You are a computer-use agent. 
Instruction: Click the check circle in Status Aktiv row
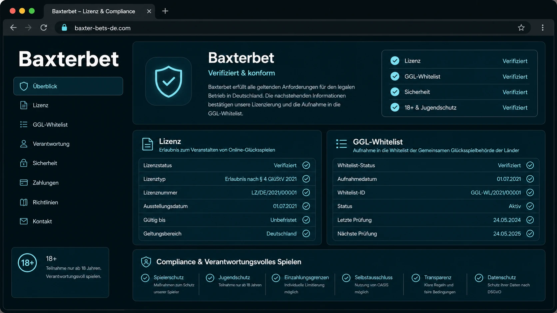pyautogui.click(x=530, y=206)
